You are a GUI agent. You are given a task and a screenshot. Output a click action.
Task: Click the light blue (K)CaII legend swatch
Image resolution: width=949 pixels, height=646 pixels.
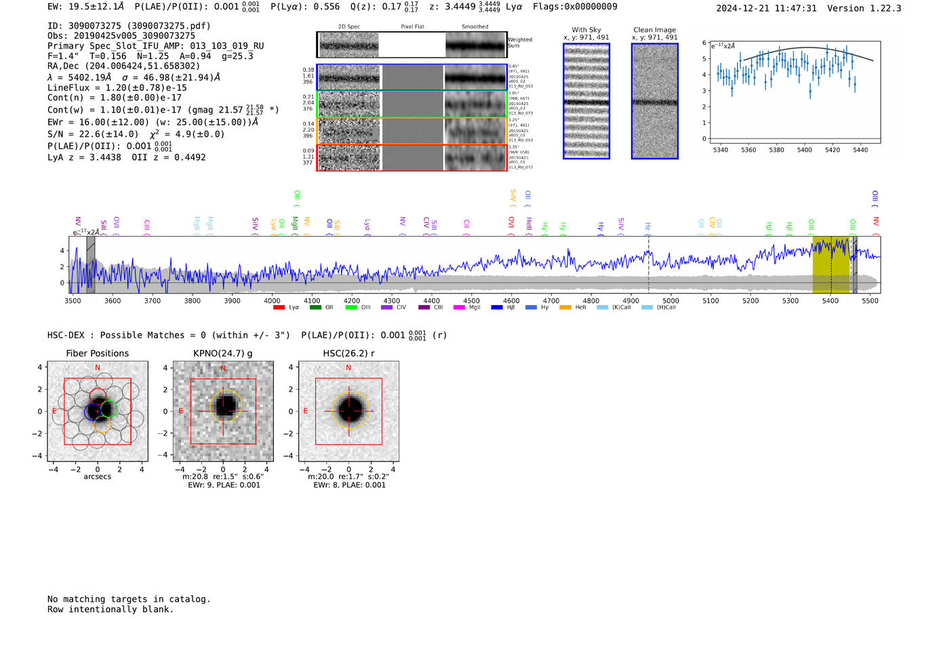click(x=603, y=307)
